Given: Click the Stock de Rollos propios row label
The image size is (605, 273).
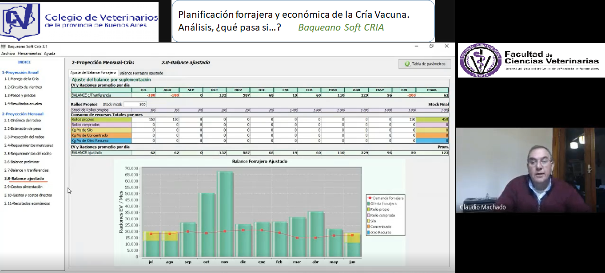Looking at the screenshot, I should coord(101,110).
